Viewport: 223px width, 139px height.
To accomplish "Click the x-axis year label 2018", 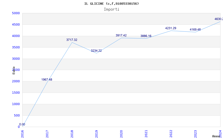I will [x=72, y=134].
